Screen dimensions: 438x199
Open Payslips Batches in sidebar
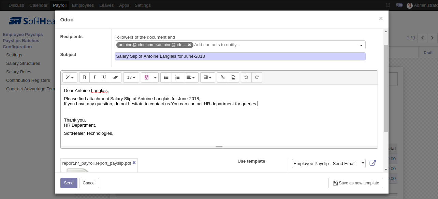pyautogui.click(x=21, y=41)
